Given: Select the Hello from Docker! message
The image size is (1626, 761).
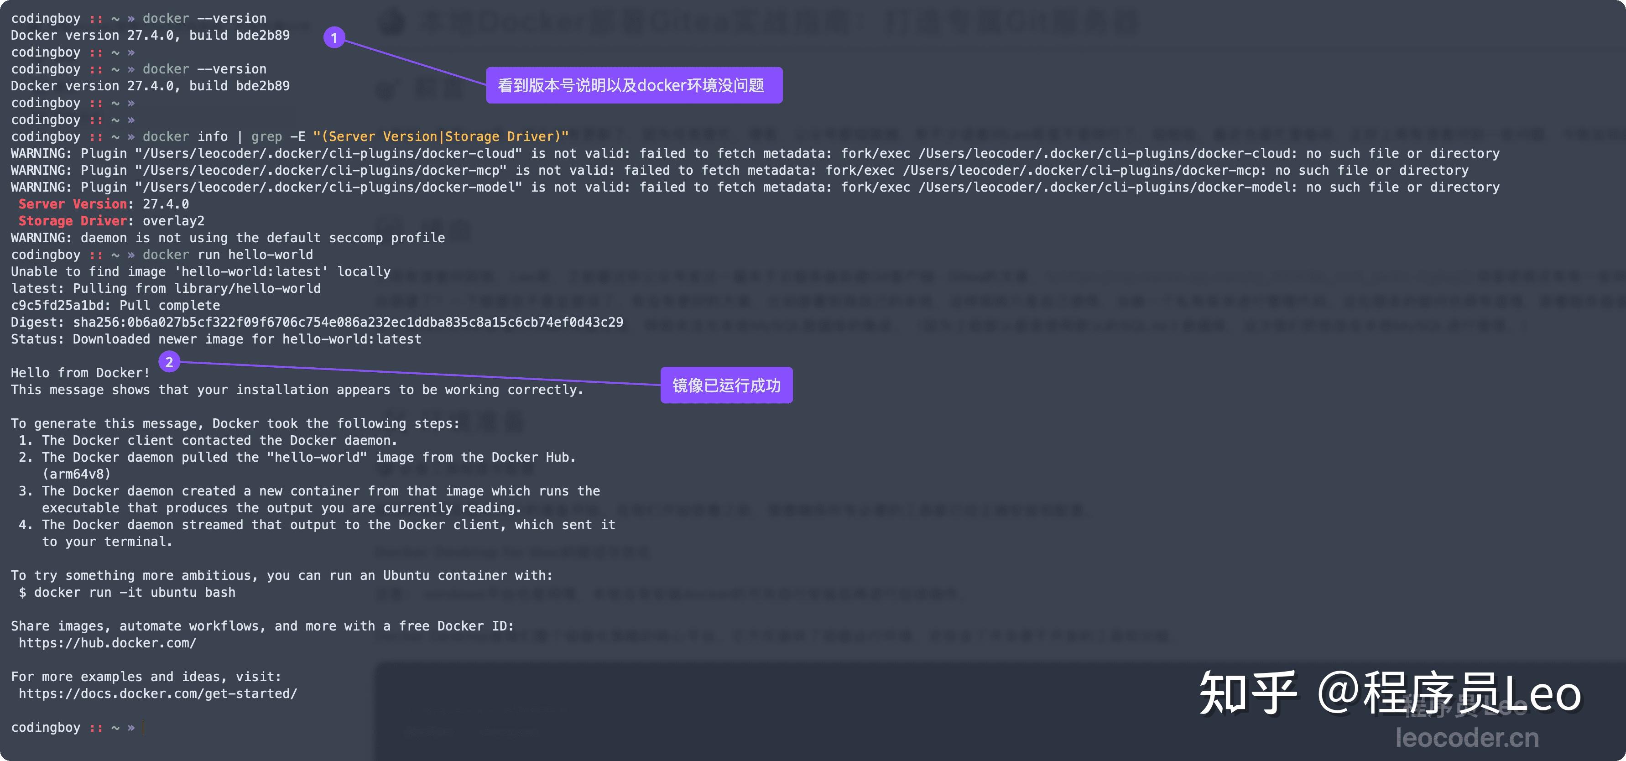Looking at the screenshot, I should pos(79,372).
